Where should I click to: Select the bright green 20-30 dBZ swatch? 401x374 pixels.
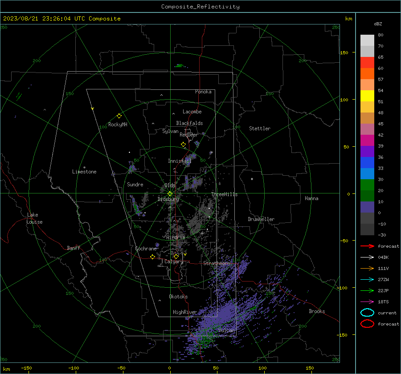pyautogui.click(x=367, y=185)
